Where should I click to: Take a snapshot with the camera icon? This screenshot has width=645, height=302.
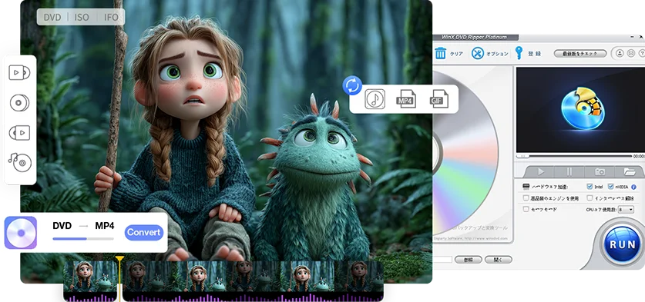[600, 171]
